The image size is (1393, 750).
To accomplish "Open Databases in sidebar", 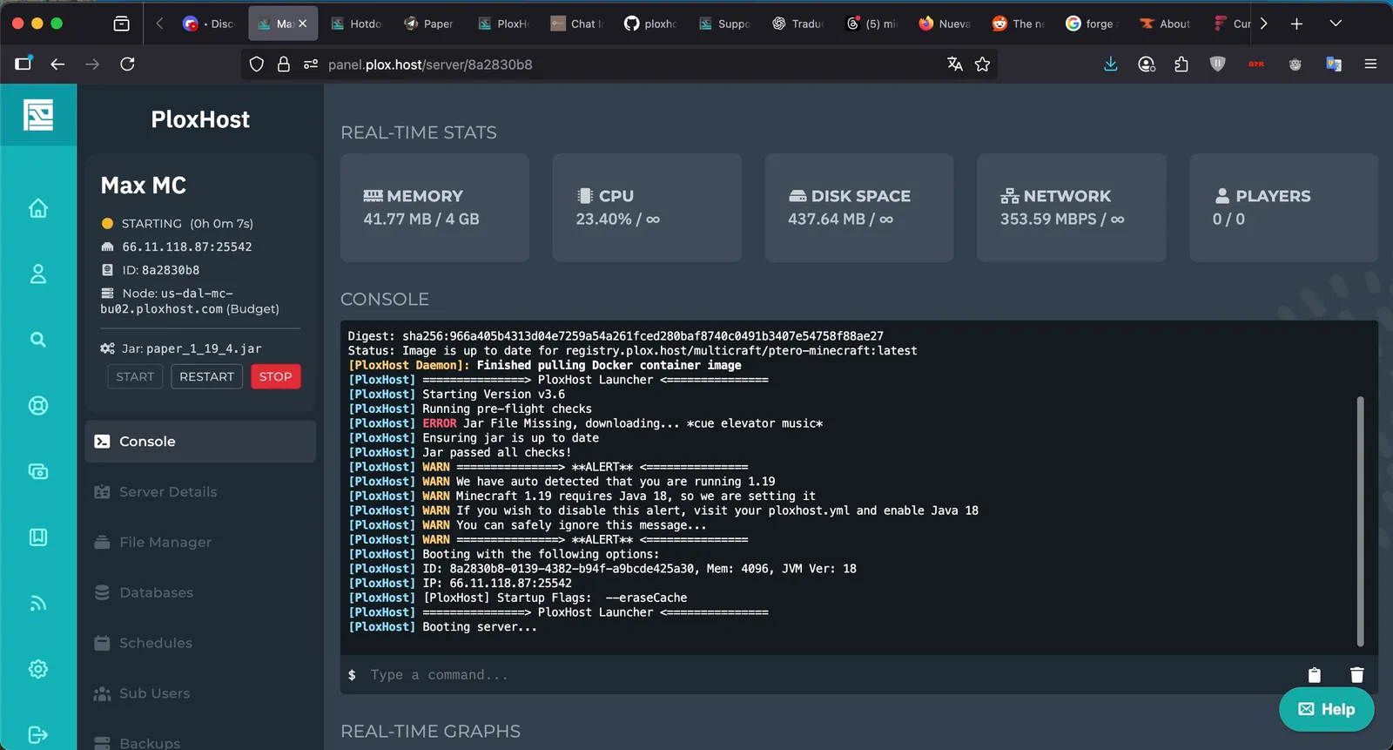I will point(200,592).
